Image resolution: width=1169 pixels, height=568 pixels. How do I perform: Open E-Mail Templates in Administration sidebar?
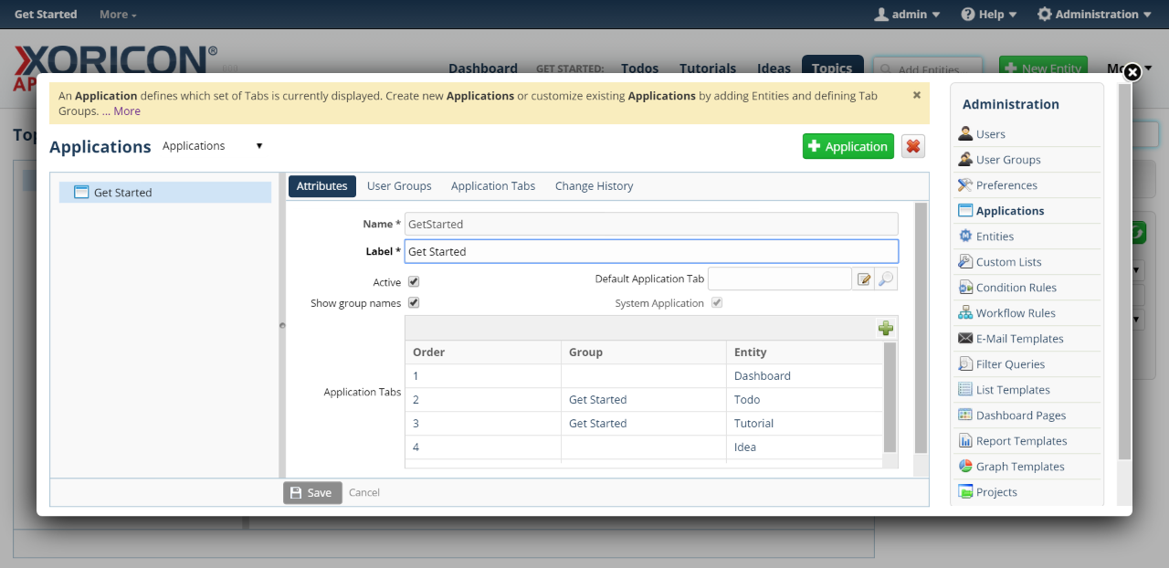click(1019, 339)
